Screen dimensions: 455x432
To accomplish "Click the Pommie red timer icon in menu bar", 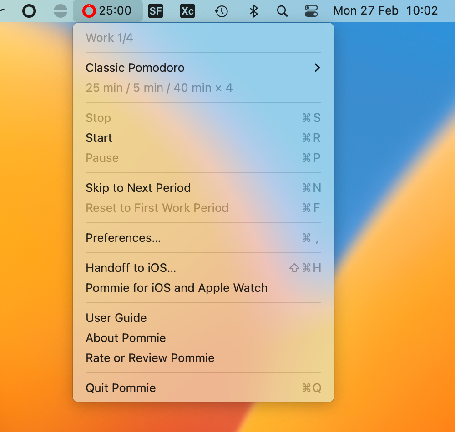I will [x=89, y=11].
